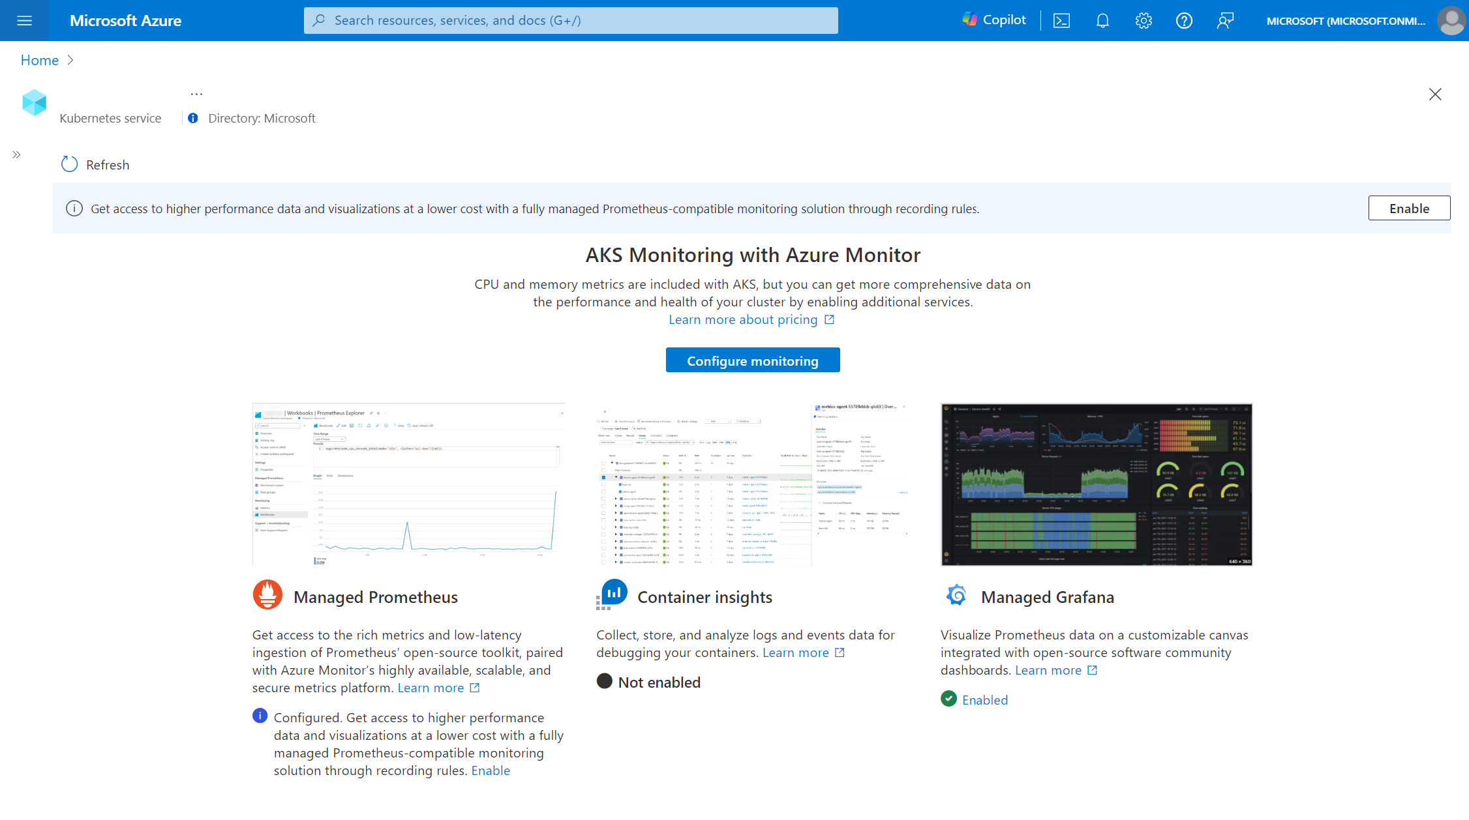The image size is (1469, 820).
Task: Click the Azure search input field
Action: click(x=571, y=20)
